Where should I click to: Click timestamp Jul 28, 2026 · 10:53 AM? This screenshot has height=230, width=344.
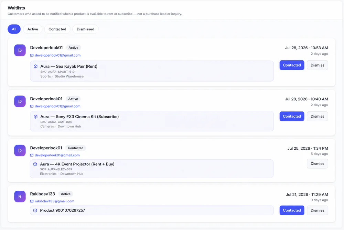(x=307, y=48)
